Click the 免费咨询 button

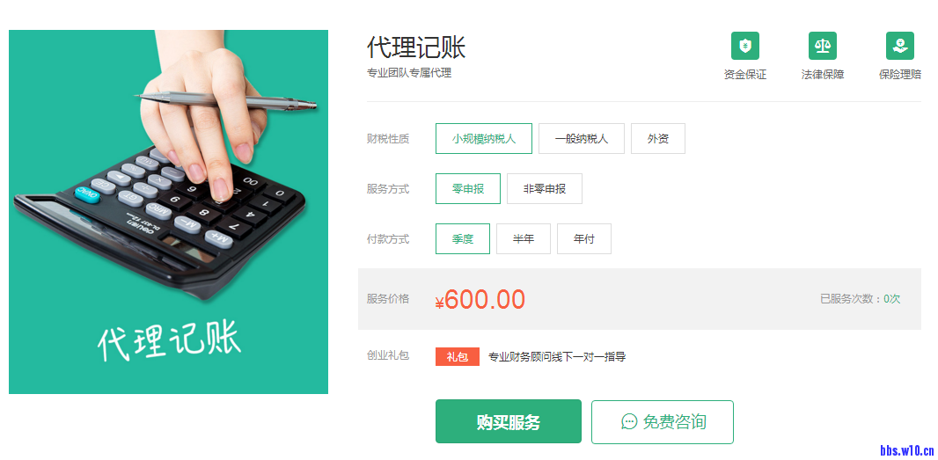pos(663,421)
